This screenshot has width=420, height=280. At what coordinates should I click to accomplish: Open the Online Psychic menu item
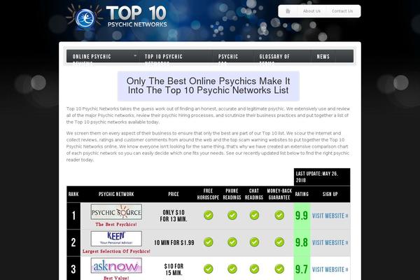click(92, 57)
